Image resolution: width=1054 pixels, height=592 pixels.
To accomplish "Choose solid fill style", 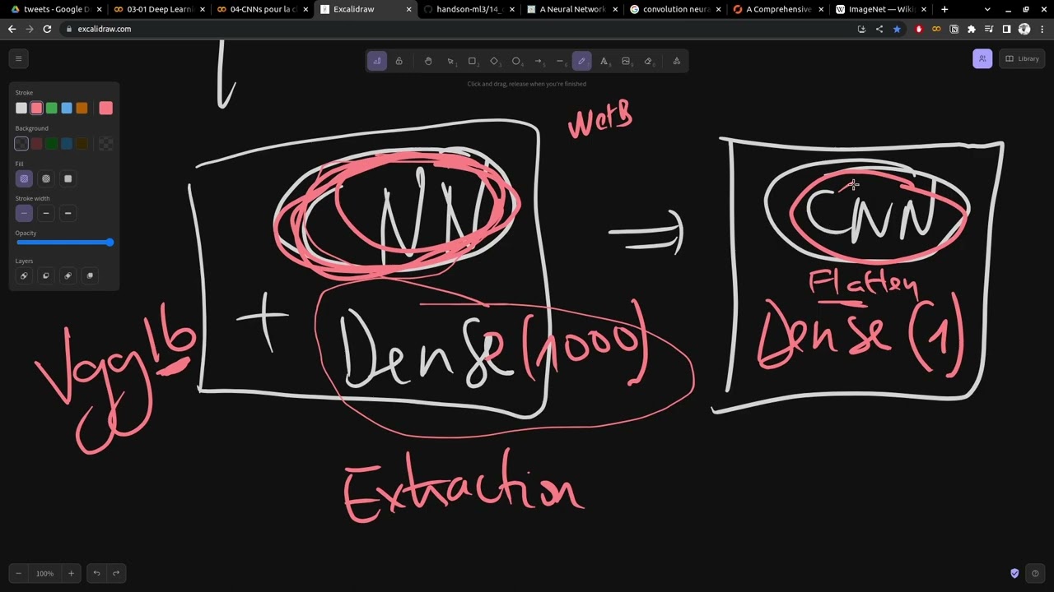I will (68, 178).
